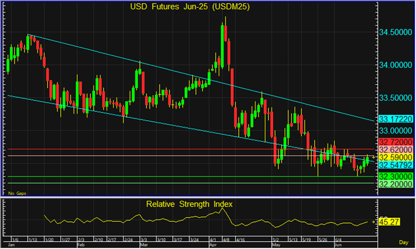Click the 5/19 date on the time axis
Image resolution: width=416 pixels, height=249 pixels.
point(306,240)
